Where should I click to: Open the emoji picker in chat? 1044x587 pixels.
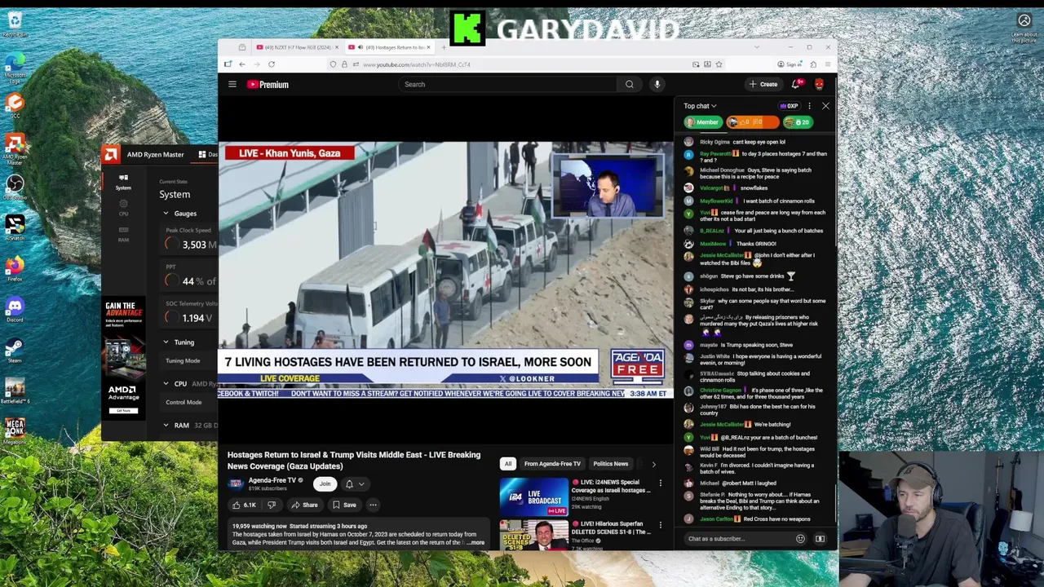point(800,539)
